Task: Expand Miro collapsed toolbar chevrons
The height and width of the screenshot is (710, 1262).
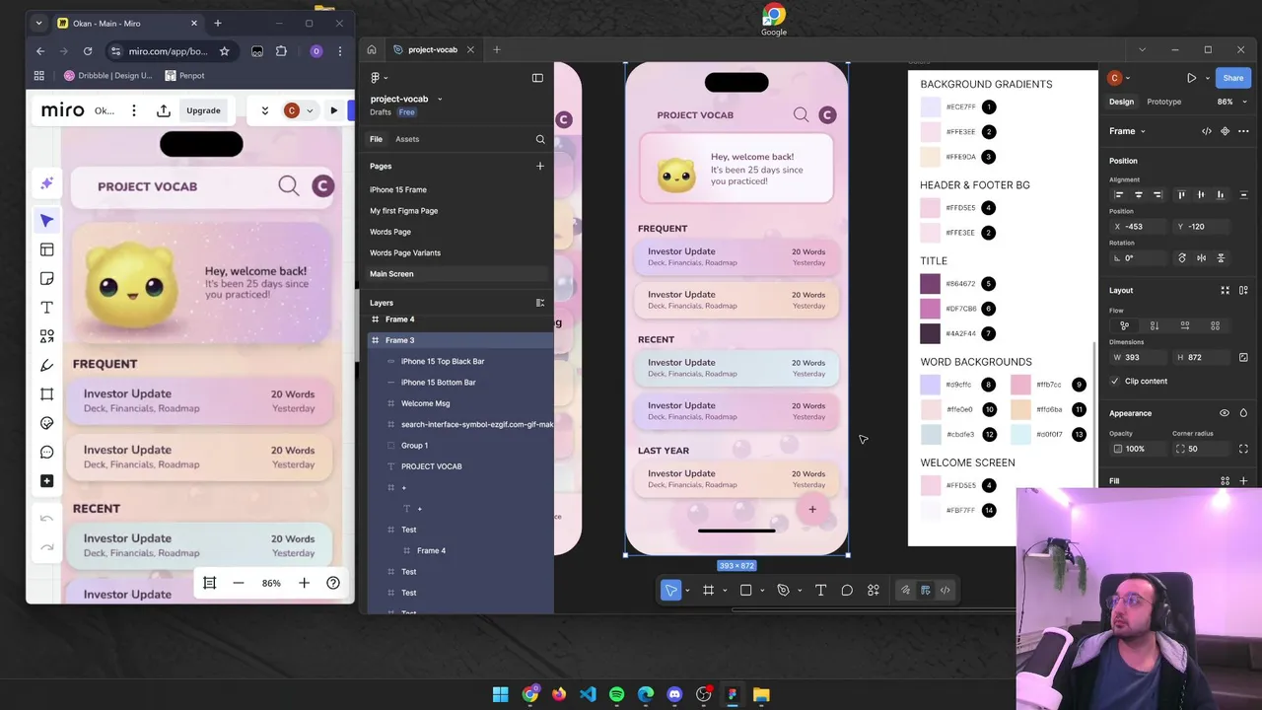Action: tap(264, 110)
